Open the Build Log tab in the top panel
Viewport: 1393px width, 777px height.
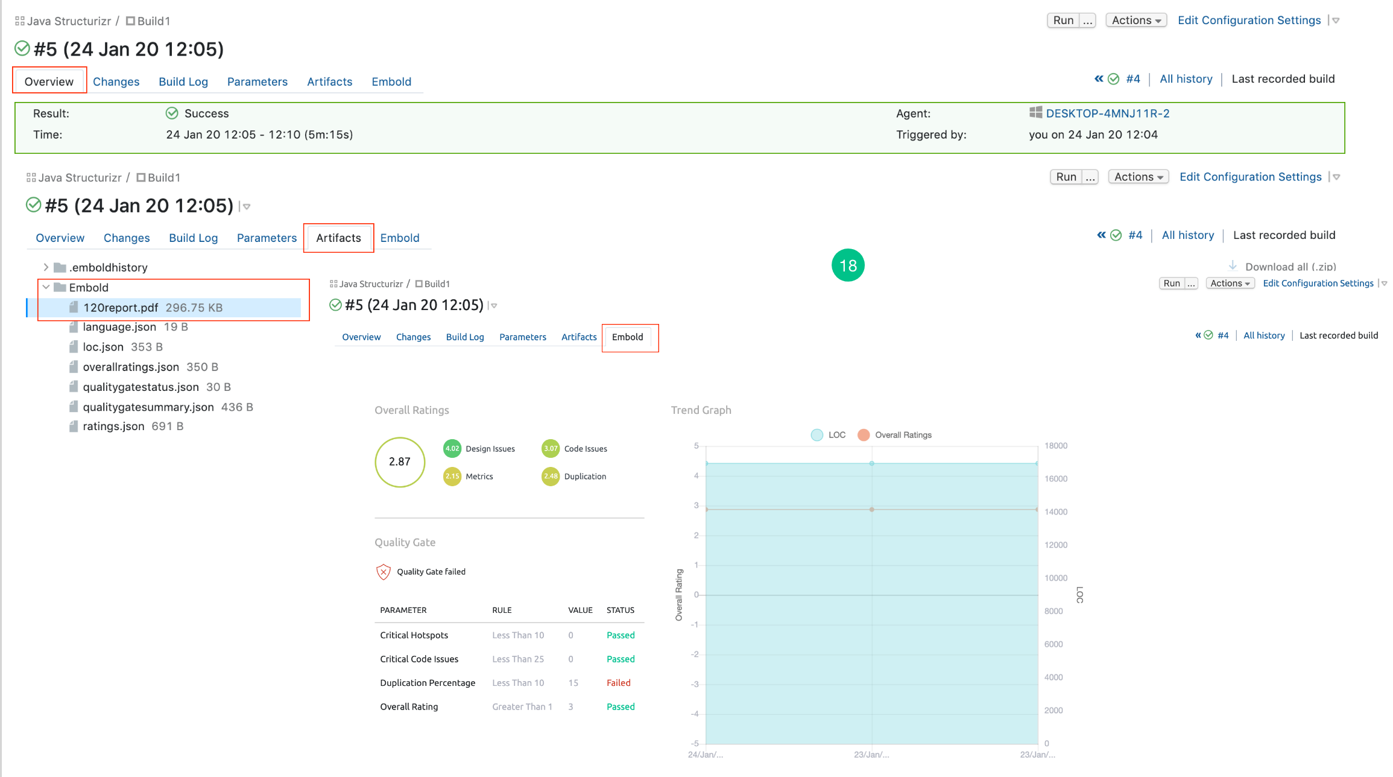[183, 81]
